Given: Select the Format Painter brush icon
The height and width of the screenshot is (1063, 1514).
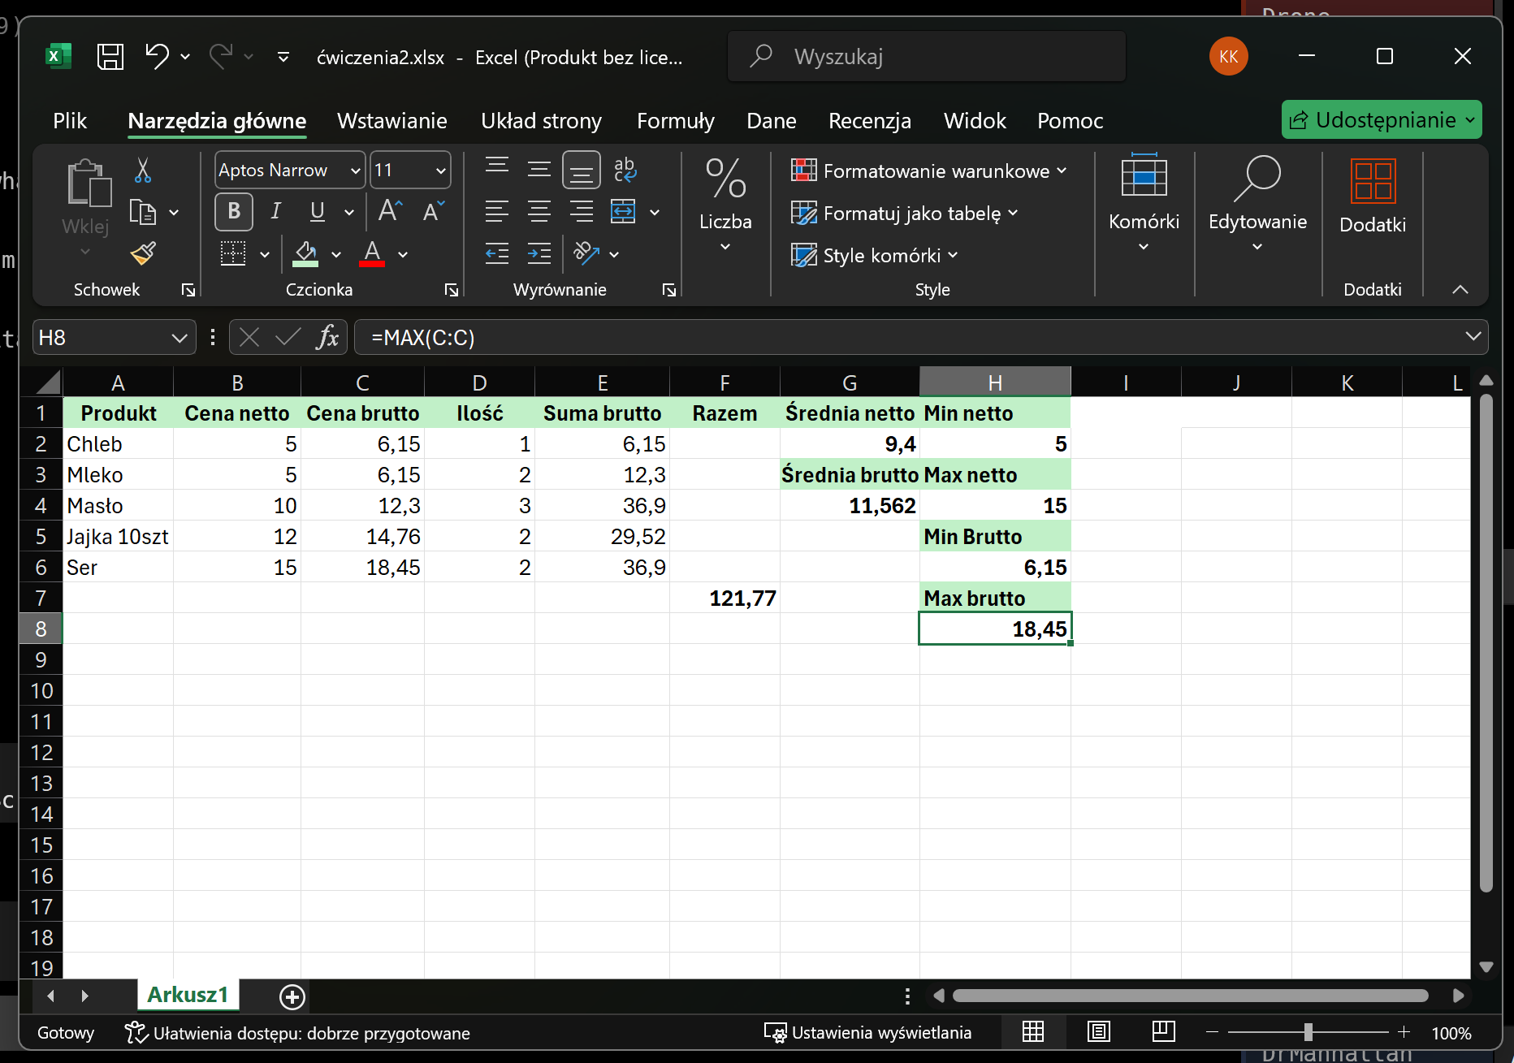Looking at the screenshot, I should pos(143,254).
